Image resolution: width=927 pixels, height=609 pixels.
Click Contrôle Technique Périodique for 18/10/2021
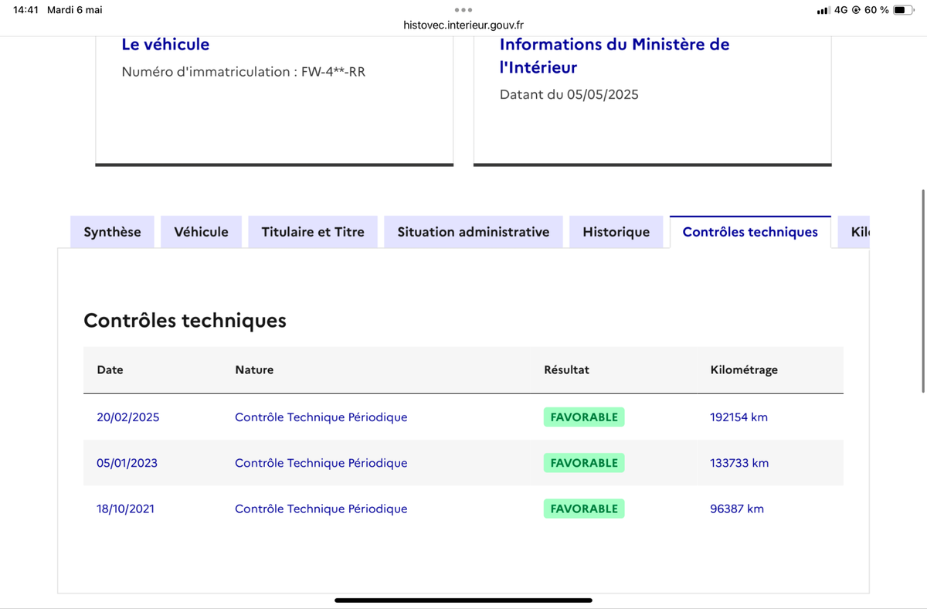pyautogui.click(x=321, y=509)
